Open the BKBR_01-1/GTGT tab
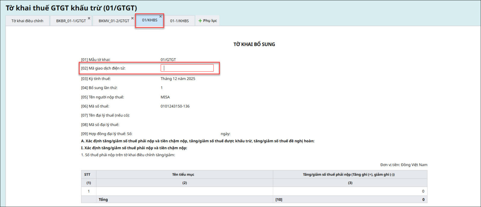Screen dimensions: 481x207 71,21
